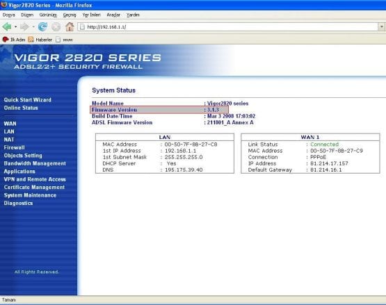386x305 pixels.
Task: Click the WAN 1 Connected link status
Action: 325,145
